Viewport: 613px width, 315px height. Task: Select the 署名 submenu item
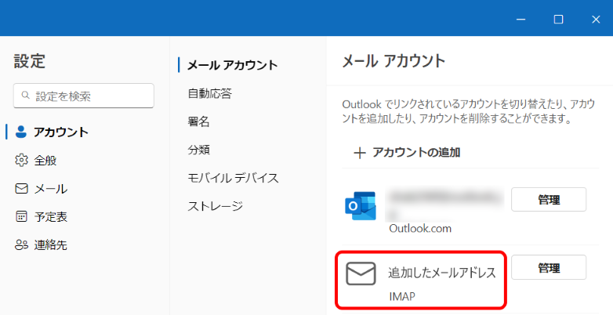click(198, 121)
